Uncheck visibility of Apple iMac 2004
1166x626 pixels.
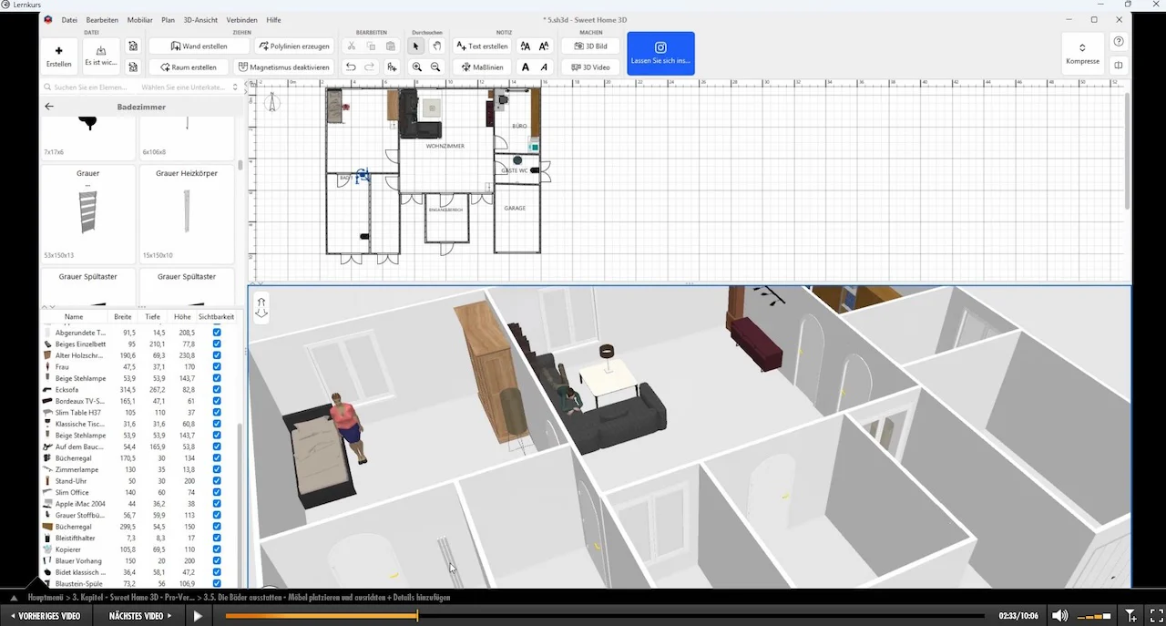(x=217, y=504)
